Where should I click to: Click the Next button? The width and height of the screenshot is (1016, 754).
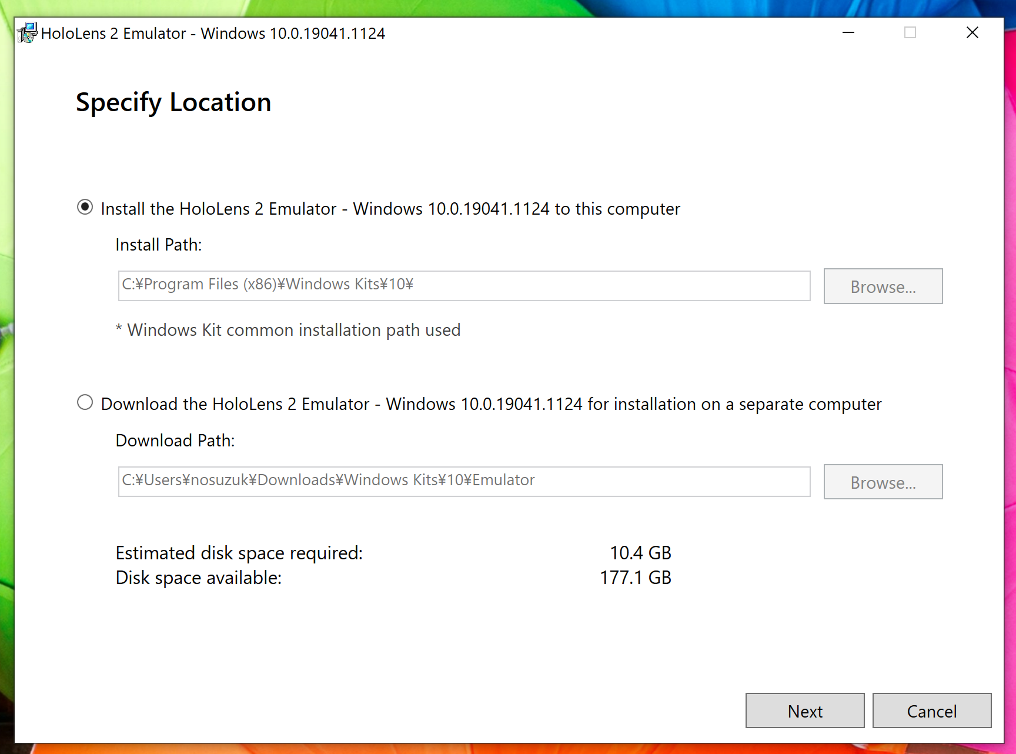point(805,711)
